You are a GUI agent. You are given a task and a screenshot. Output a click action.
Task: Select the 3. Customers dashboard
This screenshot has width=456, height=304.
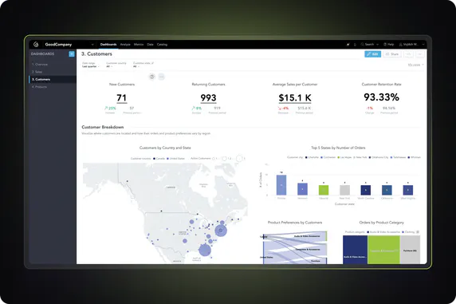pos(53,79)
